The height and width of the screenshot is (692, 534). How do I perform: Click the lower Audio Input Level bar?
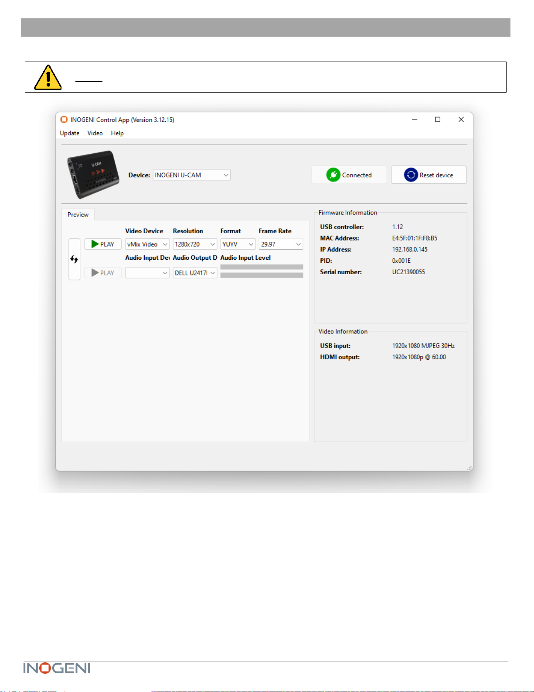(x=262, y=275)
